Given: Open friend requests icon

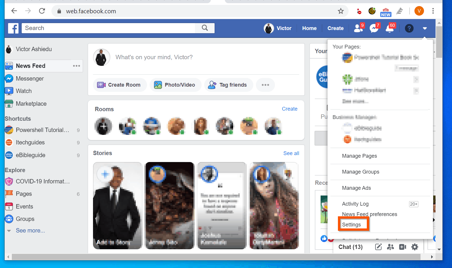Looking at the screenshot, I should click(x=359, y=28).
